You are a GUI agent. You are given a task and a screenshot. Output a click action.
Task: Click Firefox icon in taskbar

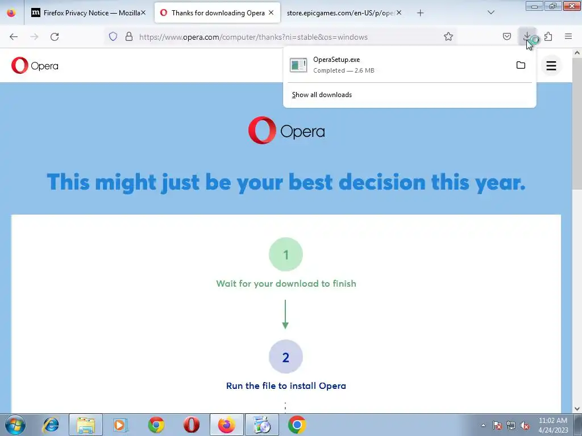click(x=226, y=425)
